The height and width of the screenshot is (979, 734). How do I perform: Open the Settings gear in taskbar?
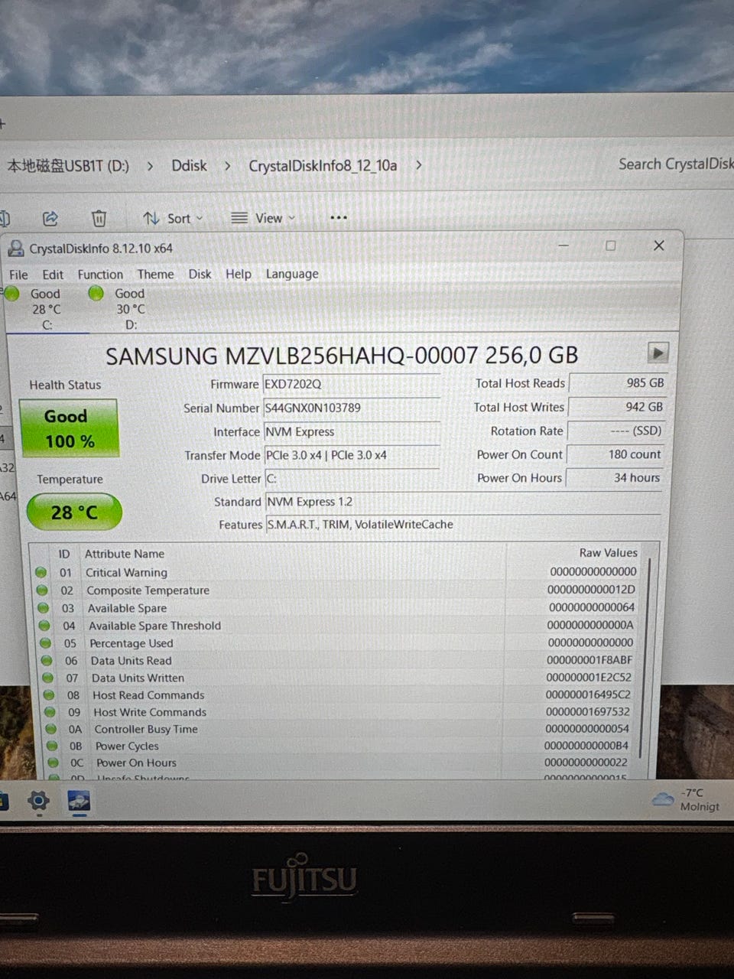tap(37, 801)
